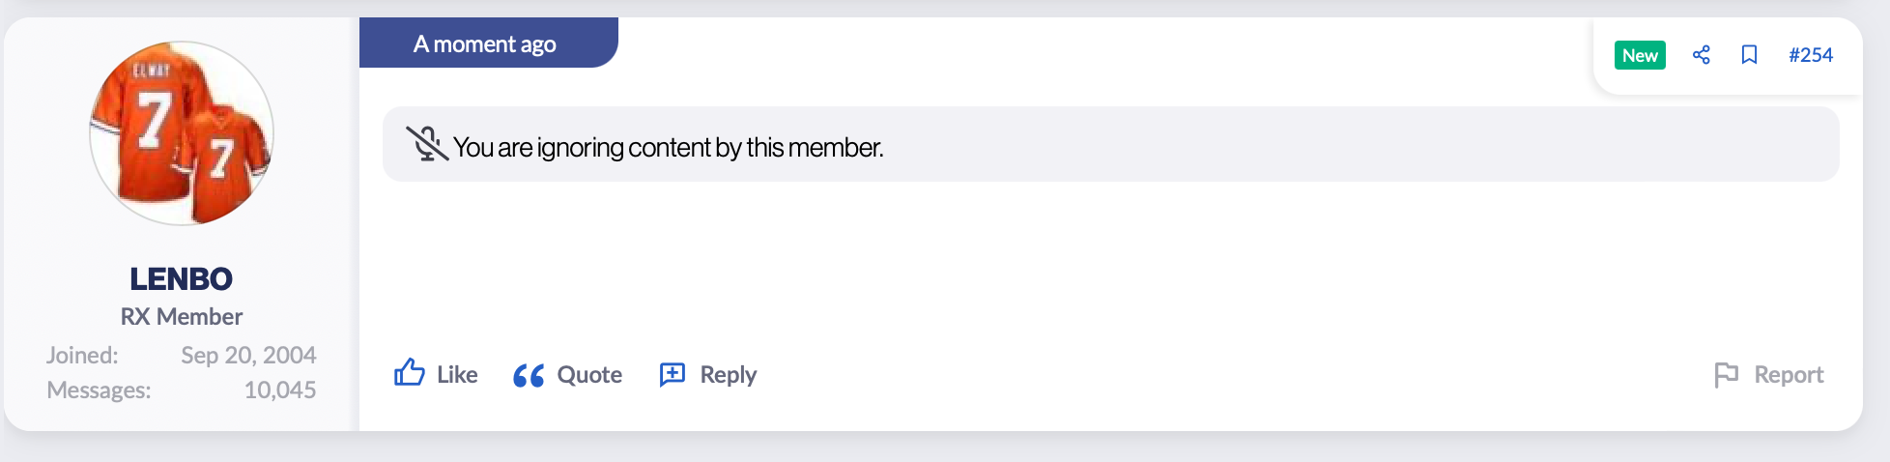The width and height of the screenshot is (1890, 462).
Task: Open LENBO's jersey avatar image
Action: [182, 133]
